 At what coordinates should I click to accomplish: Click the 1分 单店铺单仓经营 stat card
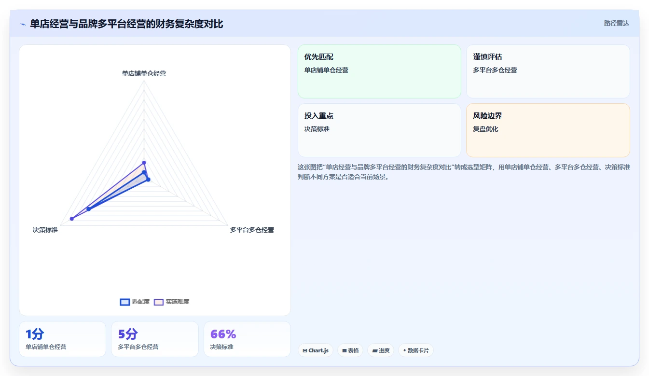[62, 339]
